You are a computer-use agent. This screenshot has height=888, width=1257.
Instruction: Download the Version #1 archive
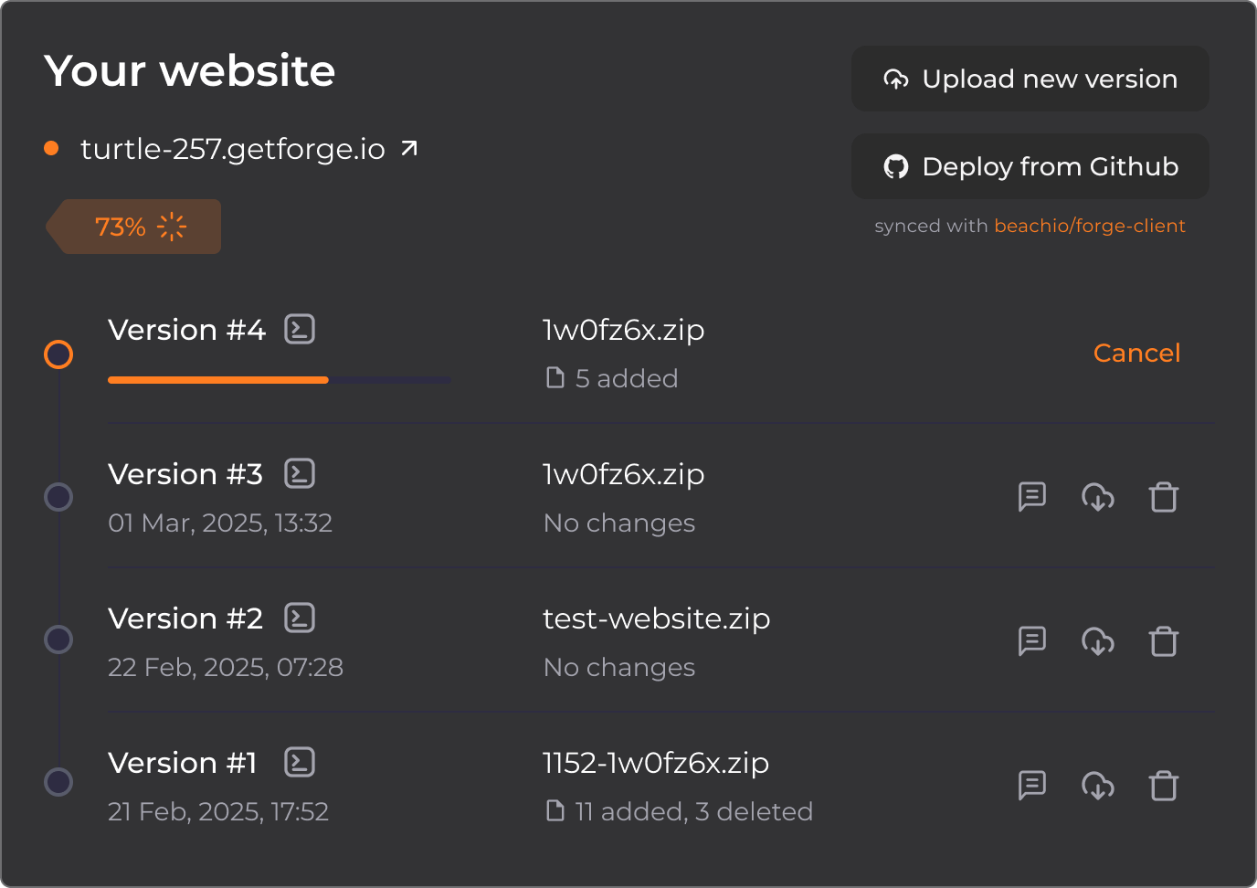tap(1098, 785)
